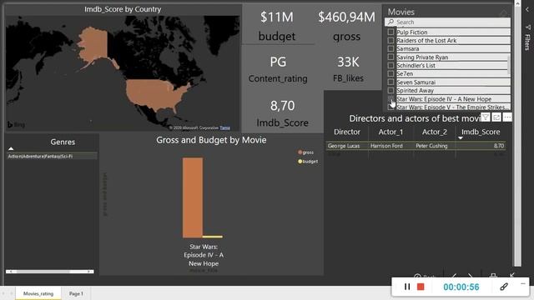This screenshot has height=300, width=534.
Task: Check the Saving Private Ryan checkbox
Action: click(390, 57)
